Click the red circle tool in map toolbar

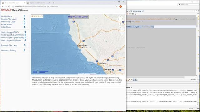point(32,16)
